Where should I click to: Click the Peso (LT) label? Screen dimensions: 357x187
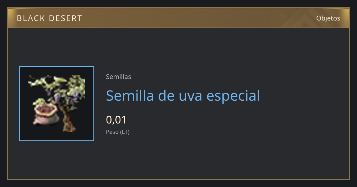[x=118, y=132]
